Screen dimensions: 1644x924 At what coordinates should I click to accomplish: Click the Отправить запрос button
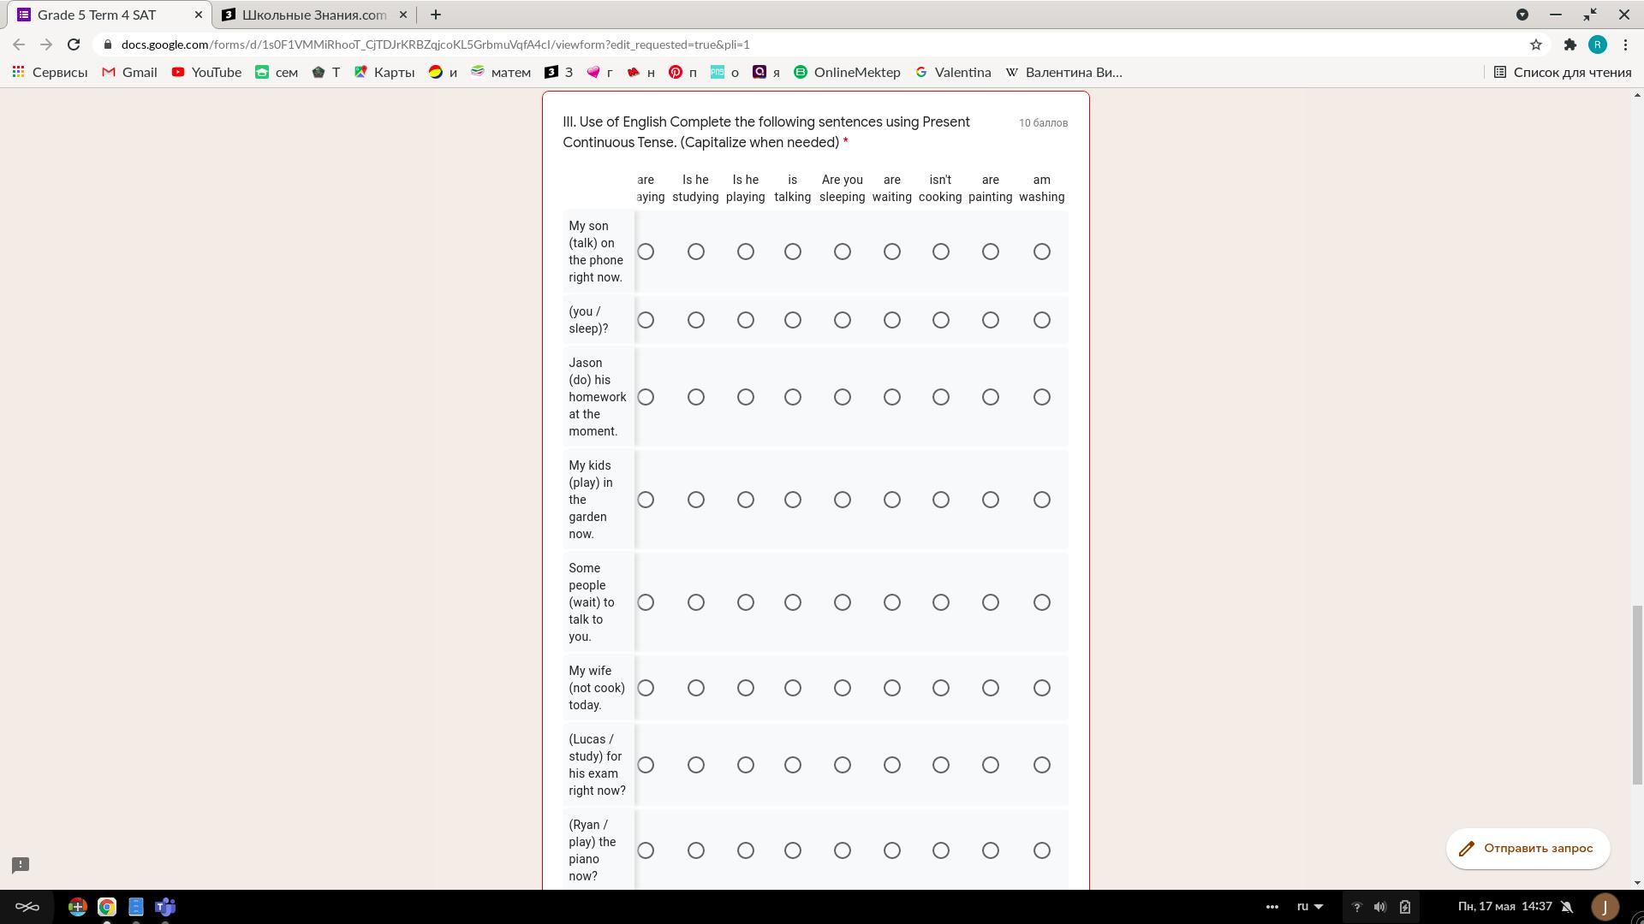pos(1528,849)
